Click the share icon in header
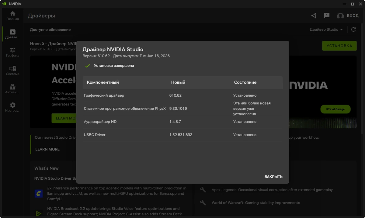365x218 pixels. coord(314,16)
